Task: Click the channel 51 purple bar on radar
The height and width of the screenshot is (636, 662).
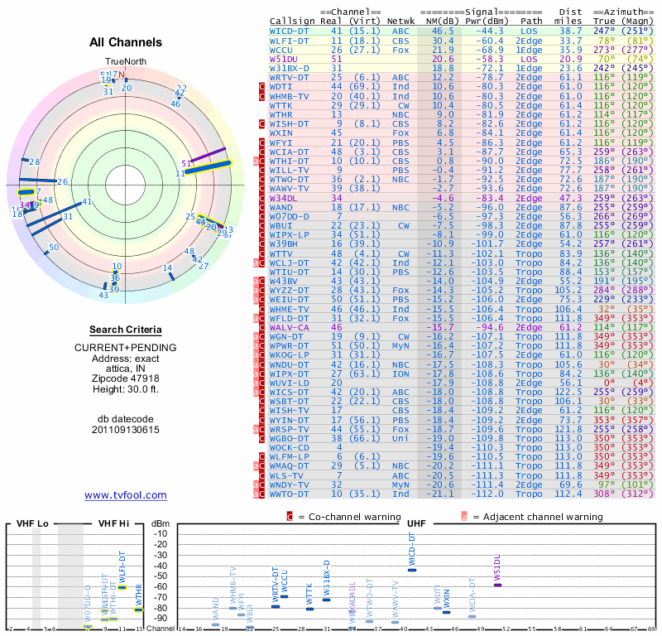Action: [208, 155]
